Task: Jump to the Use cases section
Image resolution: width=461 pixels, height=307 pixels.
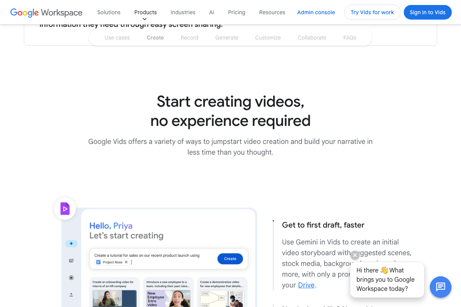Action: coord(117,38)
